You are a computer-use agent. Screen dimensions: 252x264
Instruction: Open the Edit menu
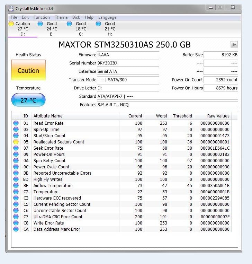(x=25, y=17)
